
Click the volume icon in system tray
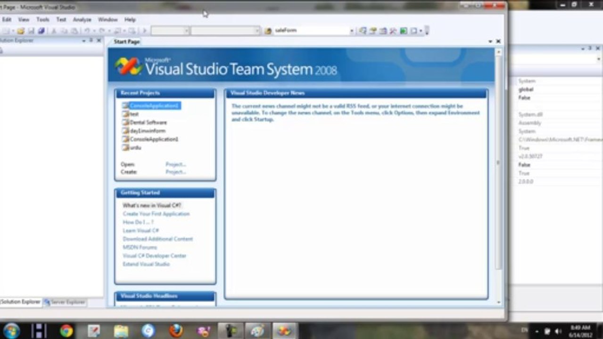point(558,331)
